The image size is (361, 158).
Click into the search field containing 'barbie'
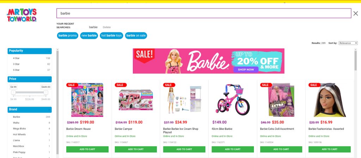(204, 13)
